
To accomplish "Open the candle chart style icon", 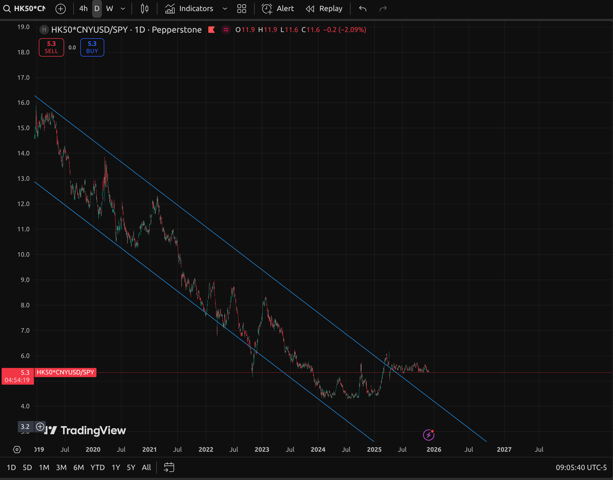I will [x=144, y=8].
